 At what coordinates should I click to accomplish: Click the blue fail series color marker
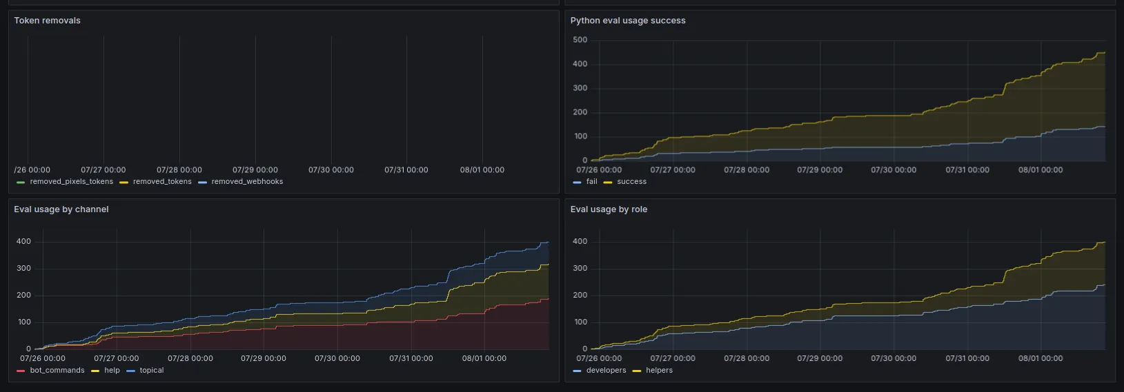[x=577, y=183]
